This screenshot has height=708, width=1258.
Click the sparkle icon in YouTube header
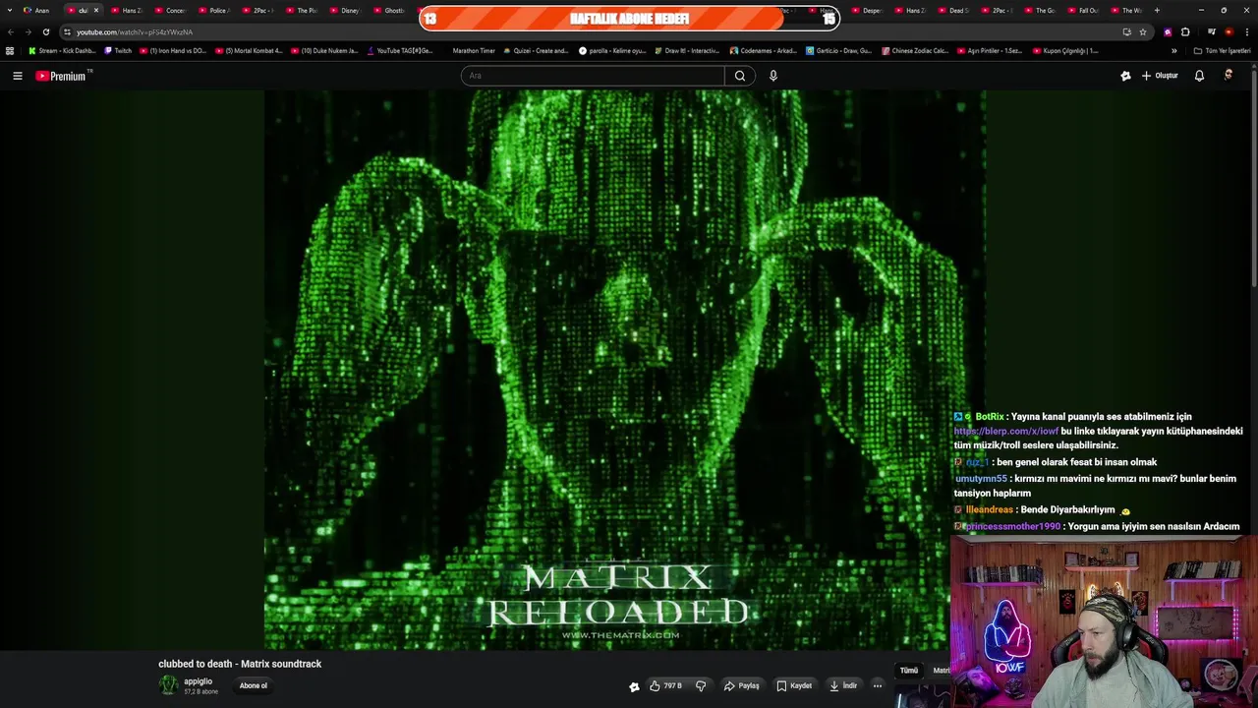pyautogui.click(x=1125, y=76)
